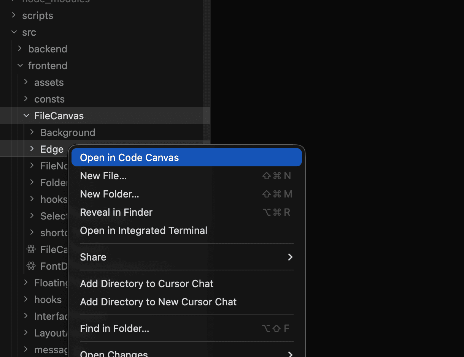464x357 pixels.
Task: Add Directory to Cursor Chat
Action: [x=146, y=283]
